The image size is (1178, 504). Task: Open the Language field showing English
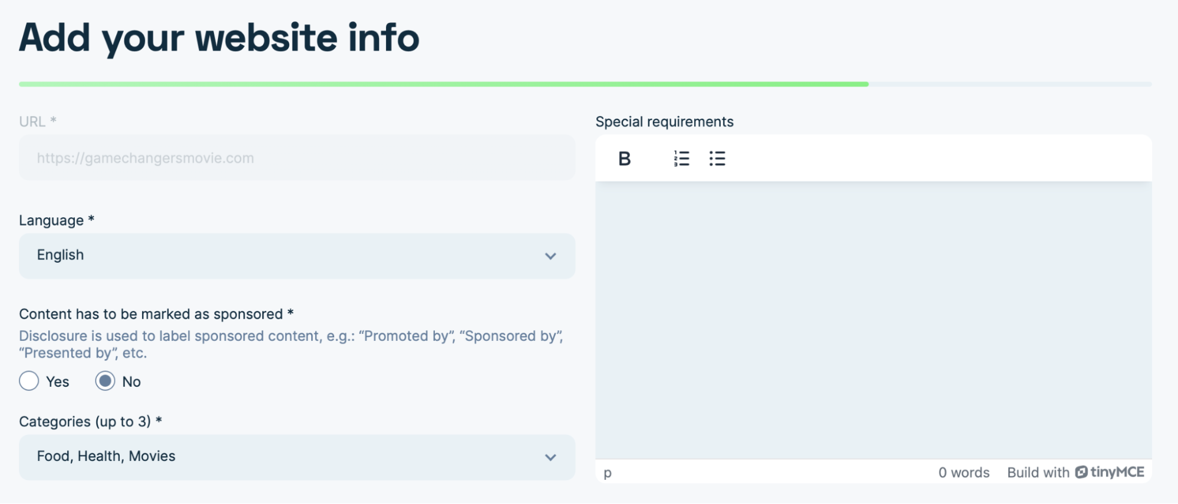(x=283, y=256)
